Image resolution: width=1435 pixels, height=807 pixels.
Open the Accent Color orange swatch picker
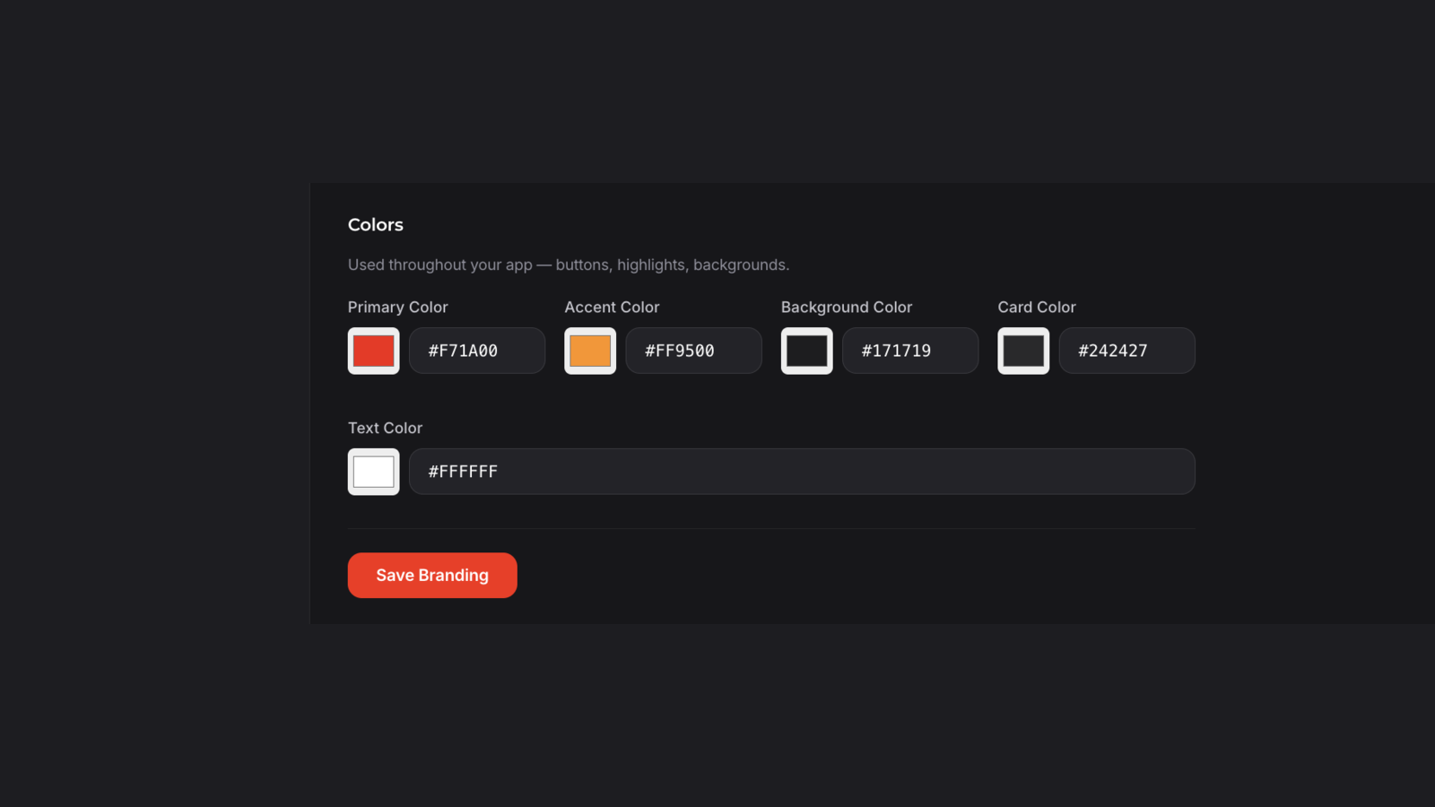tap(590, 351)
